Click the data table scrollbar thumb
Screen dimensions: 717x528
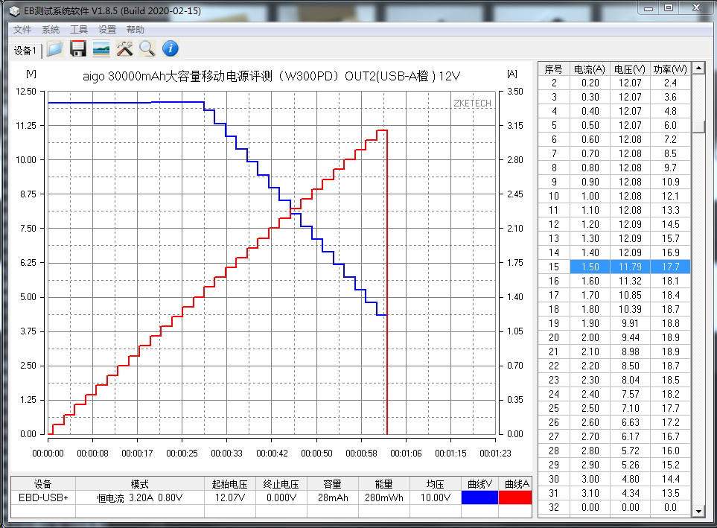pyautogui.click(x=698, y=127)
